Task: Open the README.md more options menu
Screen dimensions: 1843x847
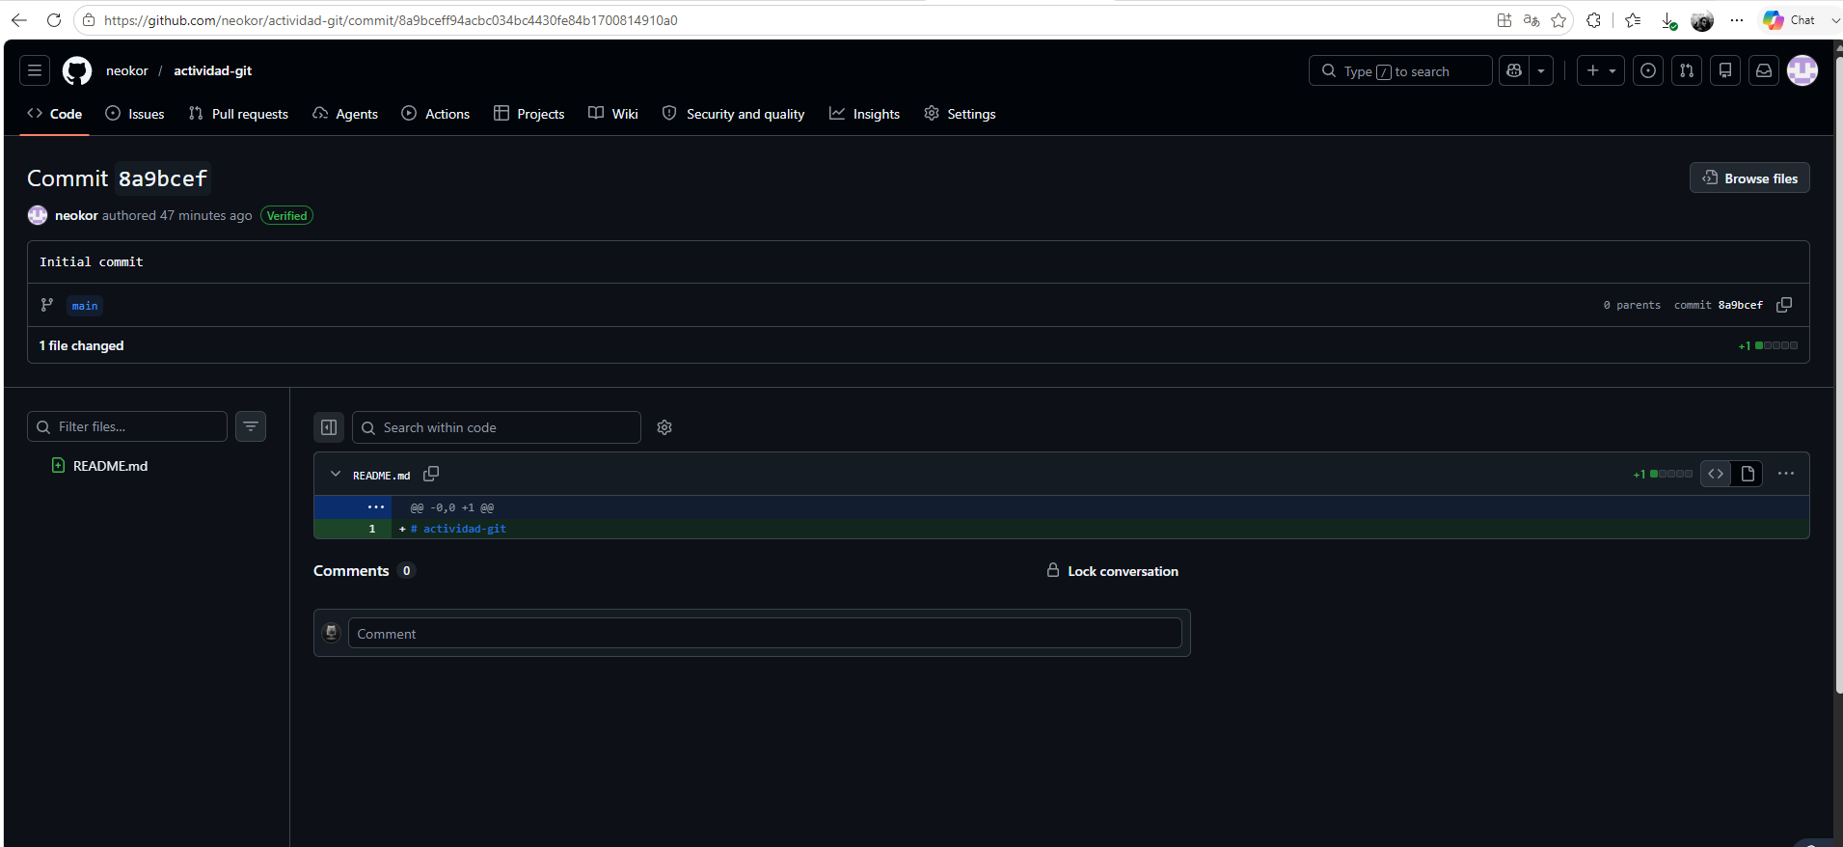Action: 1786,474
